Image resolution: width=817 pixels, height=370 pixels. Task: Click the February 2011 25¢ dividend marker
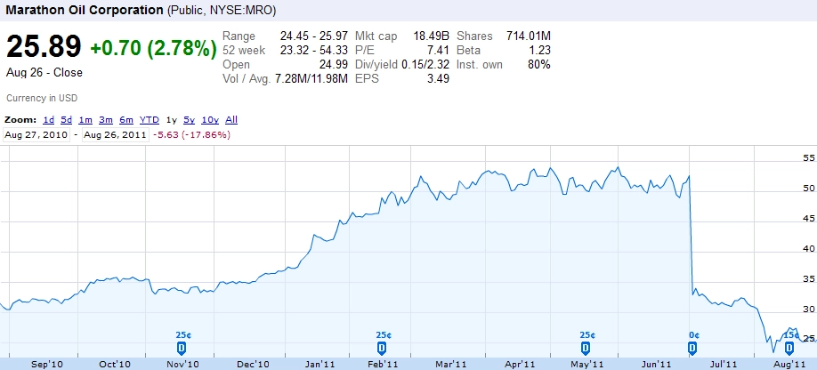[382, 347]
